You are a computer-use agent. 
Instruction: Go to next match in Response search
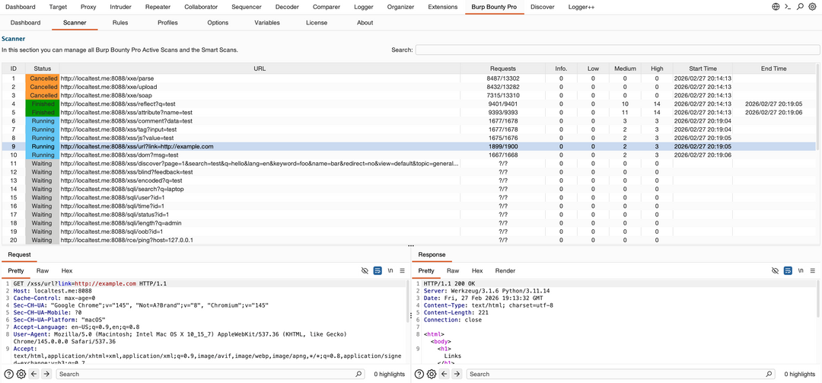[457, 374]
